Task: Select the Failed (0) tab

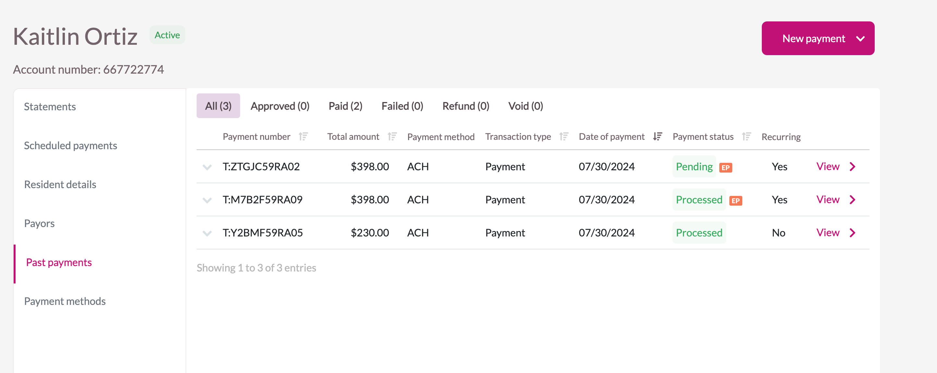Action: point(402,106)
